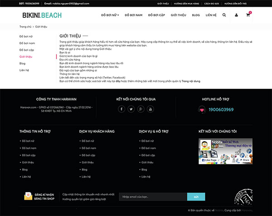Screen dimensions: 272x216
Task: Click the hotline number 1900603969
Action: click(221, 110)
